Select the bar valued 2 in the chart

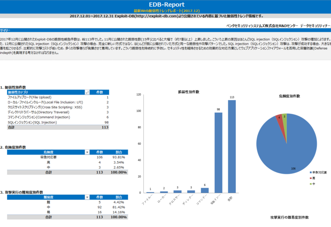tap(164, 192)
